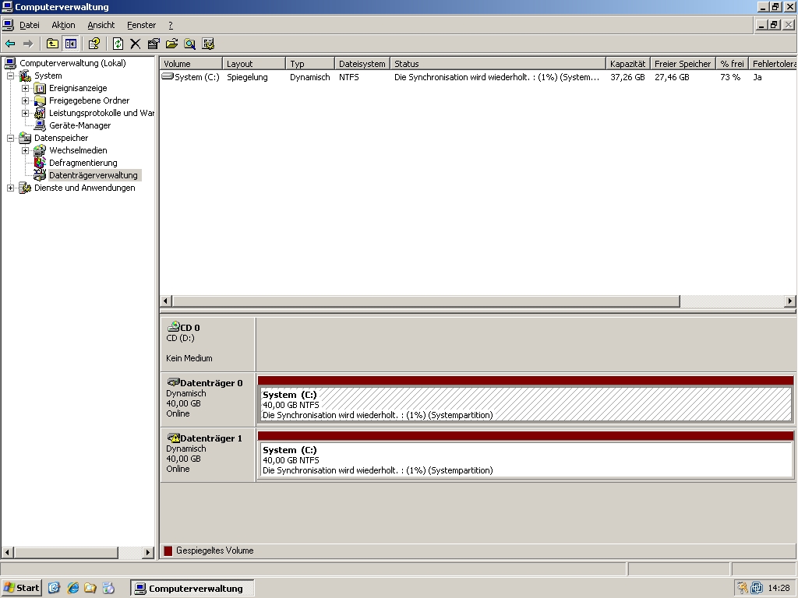Toggle the console tree visibility icon
This screenshot has width=798, height=598.
pyautogui.click(x=72, y=44)
